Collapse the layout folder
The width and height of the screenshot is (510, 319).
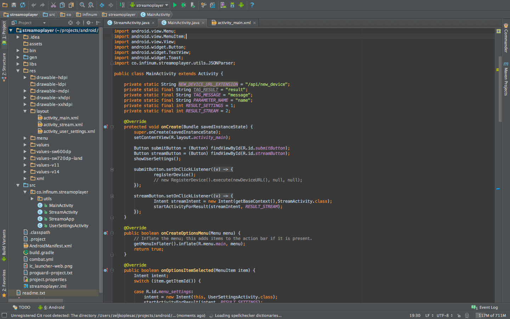coord(25,111)
